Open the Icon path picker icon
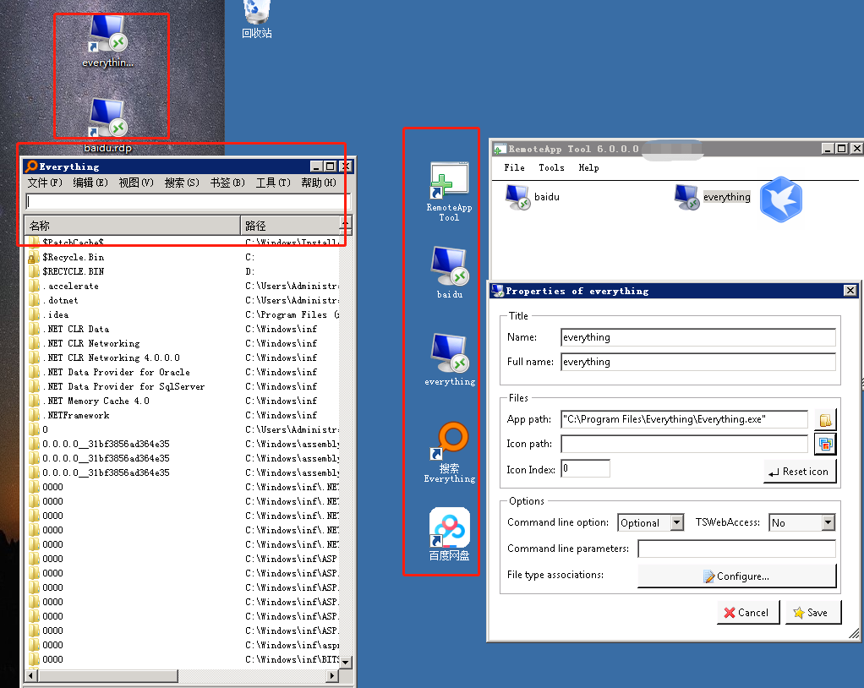This screenshot has height=688, width=864. pyautogui.click(x=825, y=444)
